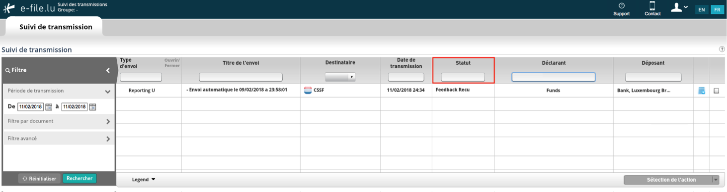Collapse the Filtre panel with arrow
The height and width of the screenshot is (192, 727).
coord(108,70)
